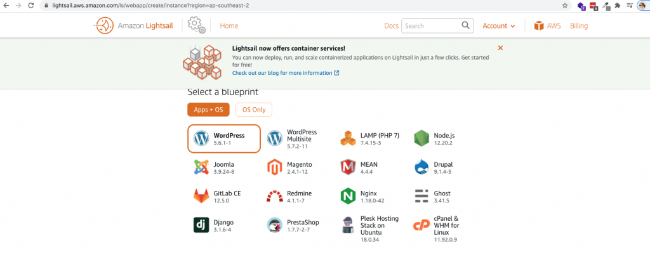Viewport: 650px width, 255px height.
Task: Select the GitLab CE fox icon
Action: coord(201,197)
